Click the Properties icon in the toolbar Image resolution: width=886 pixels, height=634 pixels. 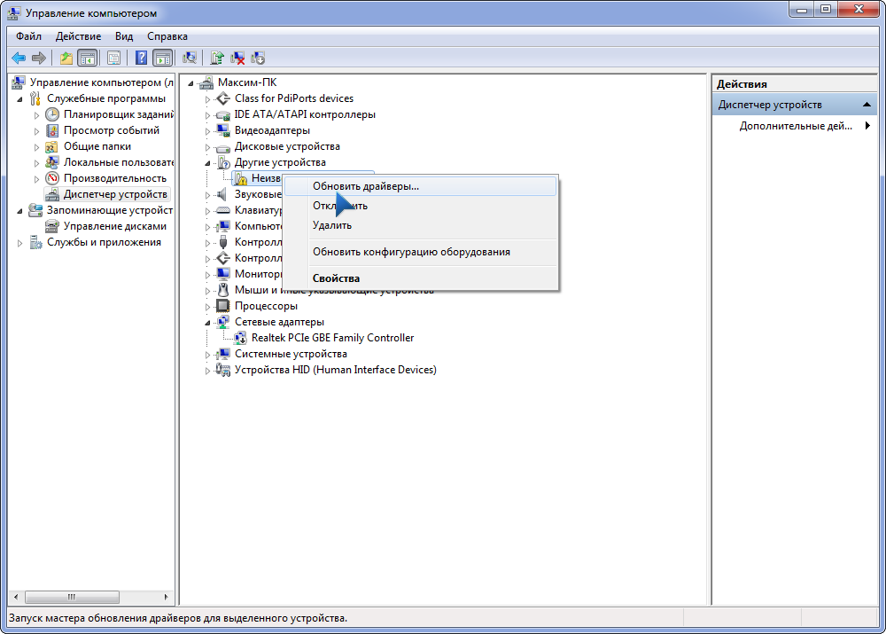(x=113, y=59)
